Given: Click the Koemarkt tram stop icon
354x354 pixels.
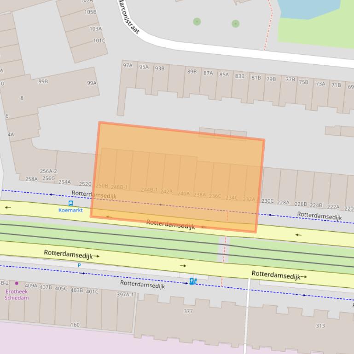Looking at the screenshot, I should (70, 203).
